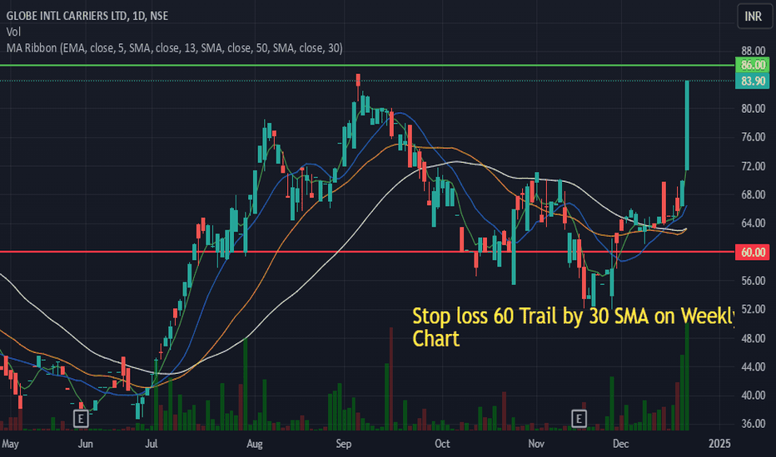Click the 68.00 price axis value
This screenshot has height=457, width=776.
754,194
